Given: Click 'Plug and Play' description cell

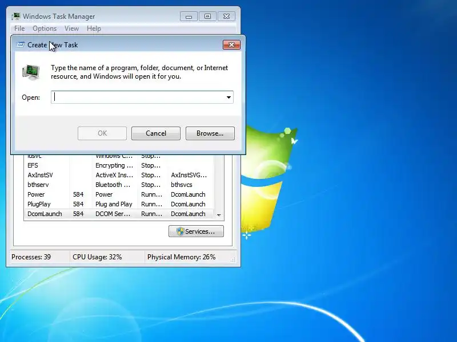Looking at the screenshot, I should [x=114, y=204].
